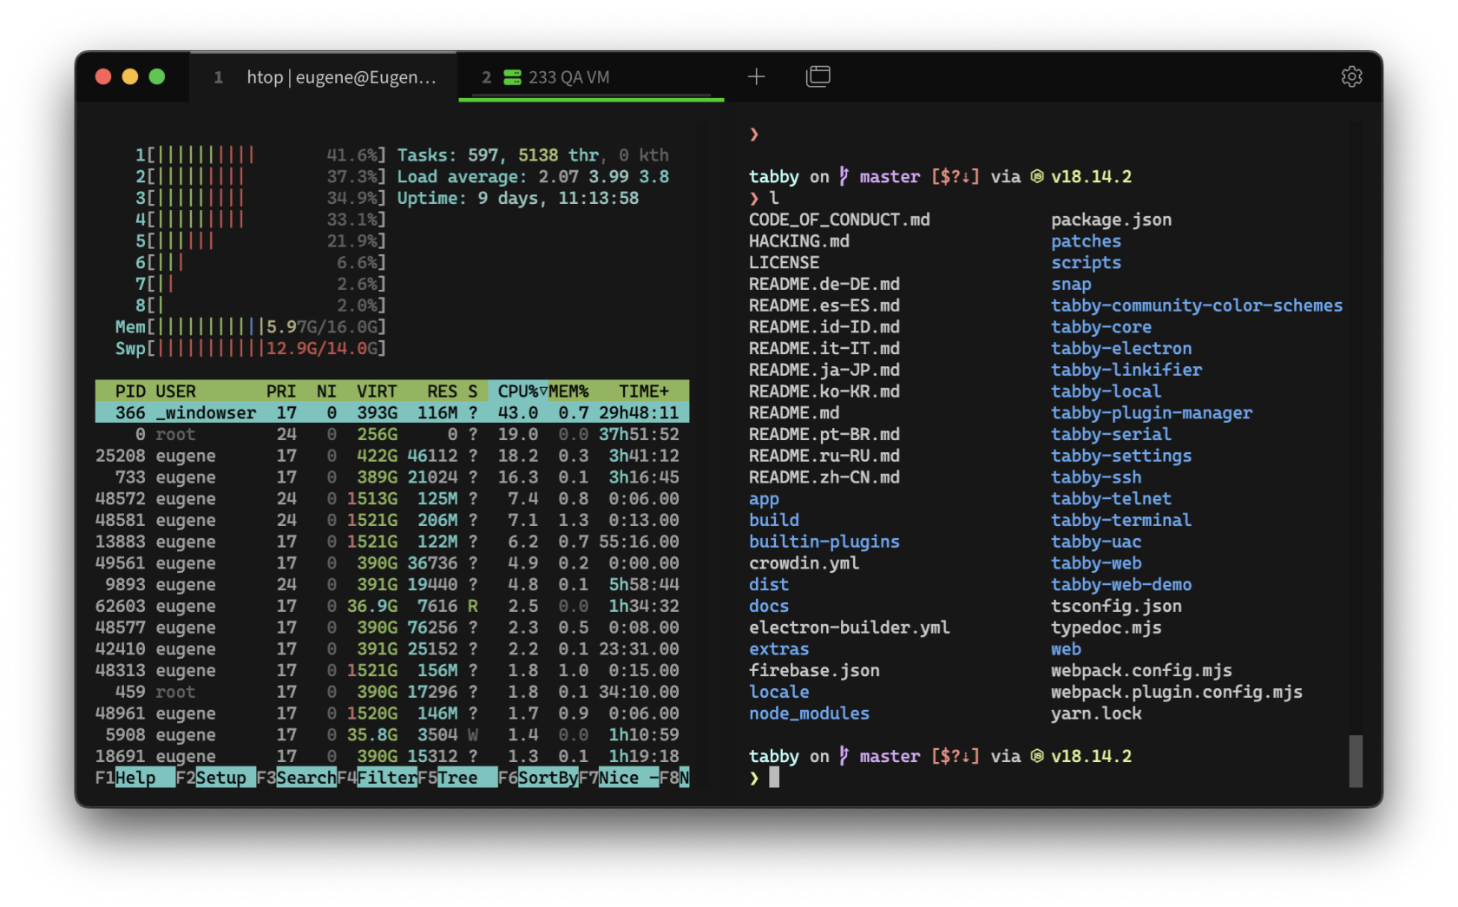
Task: Click the builtin-plugins directory name
Action: (x=824, y=542)
